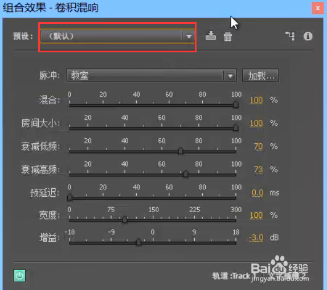Click the 加载... load button

[260, 76]
